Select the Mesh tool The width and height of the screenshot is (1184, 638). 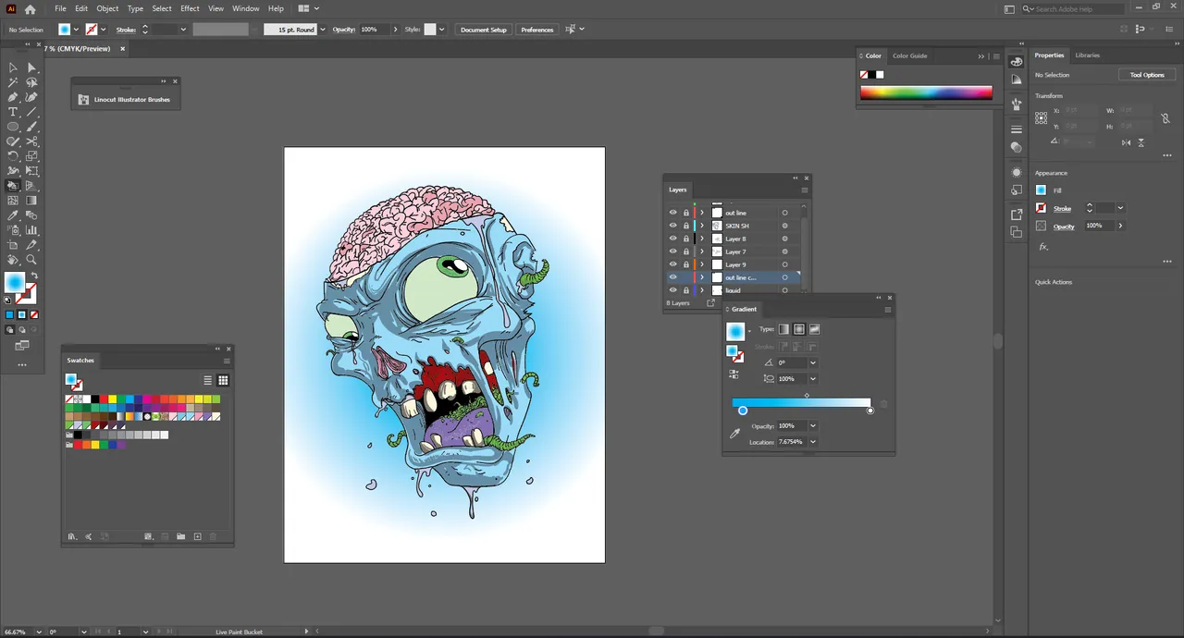13,201
